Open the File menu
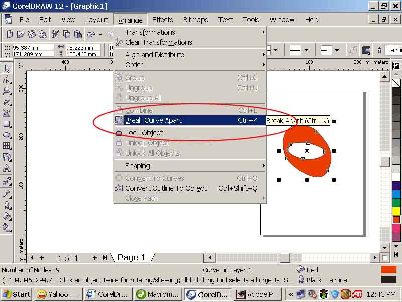 tap(24, 20)
